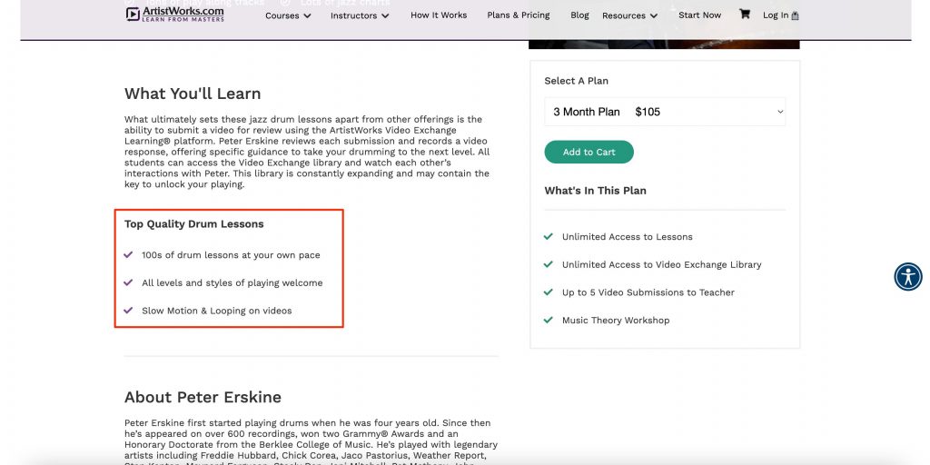The width and height of the screenshot is (930, 465).
Task: Click text Unlimited Access to Video Exchange Library
Action: (x=662, y=264)
